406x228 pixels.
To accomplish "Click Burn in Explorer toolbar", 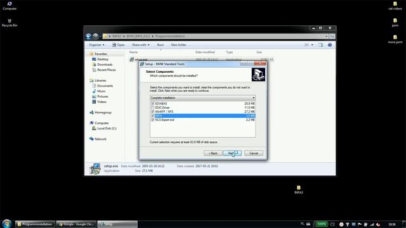I will [160, 45].
